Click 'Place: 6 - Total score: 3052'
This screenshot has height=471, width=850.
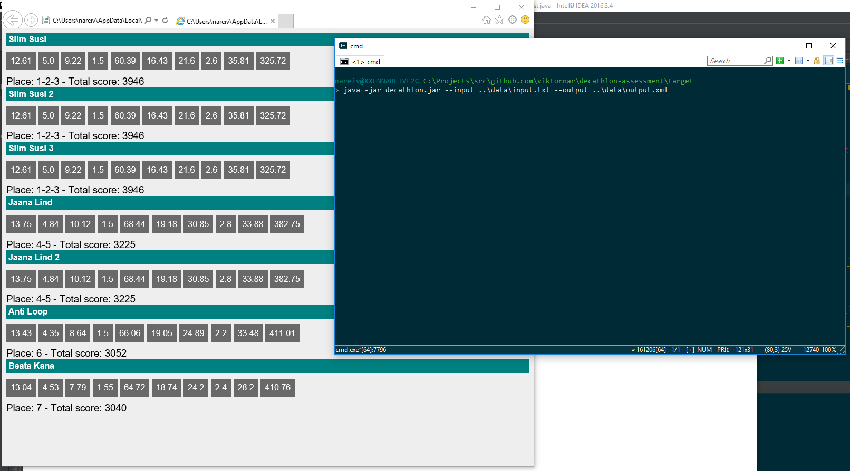point(66,354)
